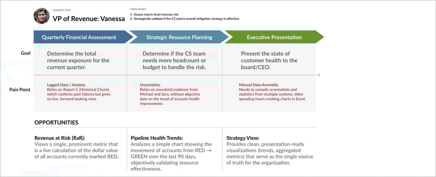Click the OPPORTUNITIES section heading
The width and height of the screenshot is (436, 177).
click(x=56, y=123)
